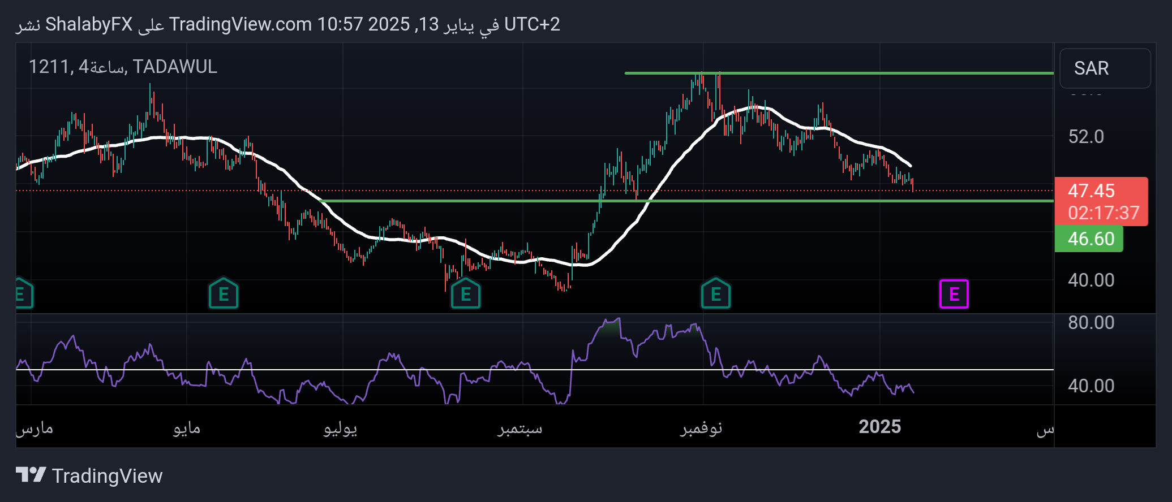
Task: Click the TradingView logo icon at the bottom
Action: pos(31,475)
